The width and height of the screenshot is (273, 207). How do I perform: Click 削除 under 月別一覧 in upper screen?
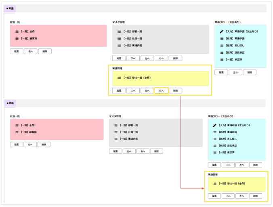(45, 51)
